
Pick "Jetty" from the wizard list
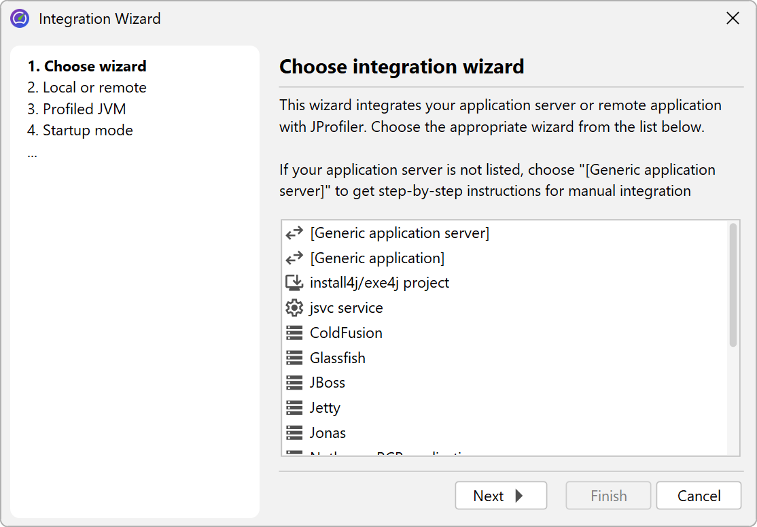point(325,408)
